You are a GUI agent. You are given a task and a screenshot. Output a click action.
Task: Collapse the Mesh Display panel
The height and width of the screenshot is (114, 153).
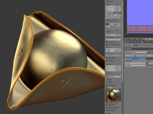click(106, 110)
